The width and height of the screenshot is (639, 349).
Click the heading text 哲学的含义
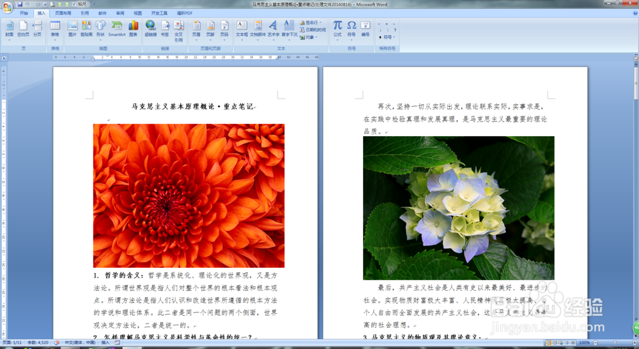click(122, 275)
